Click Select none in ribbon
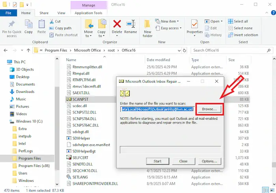Screen dimensions: 276x193 click(240, 28)
